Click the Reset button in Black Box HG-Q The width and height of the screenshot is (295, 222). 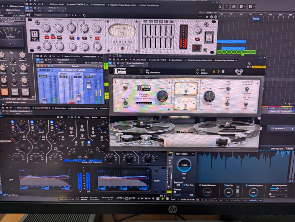(104, 117)
